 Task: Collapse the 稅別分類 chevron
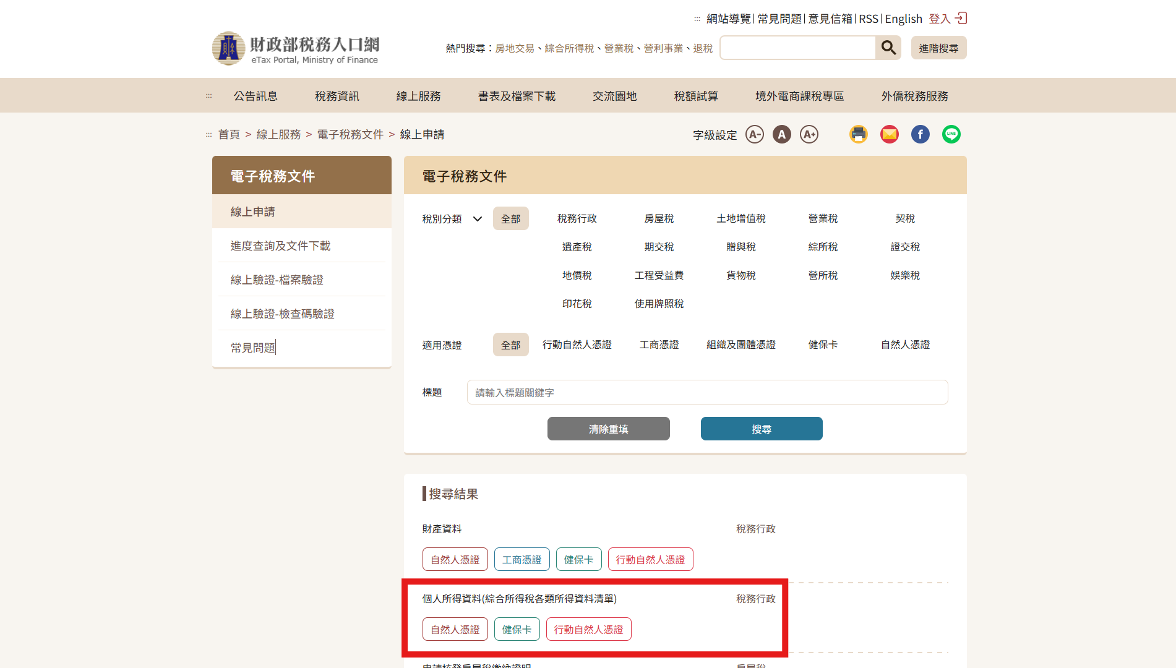point(478,219)
